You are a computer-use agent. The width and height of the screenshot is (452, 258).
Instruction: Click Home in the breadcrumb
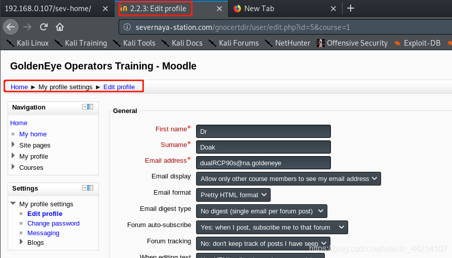pos(19,87)
